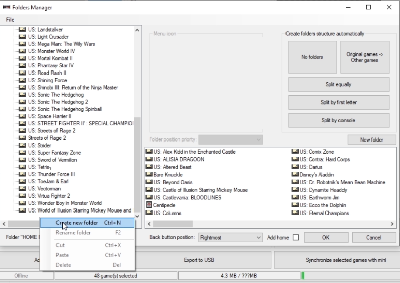
Task: Select US: Alex Kidd in the Enchanted Castle
Action: [x=194, y=152]
